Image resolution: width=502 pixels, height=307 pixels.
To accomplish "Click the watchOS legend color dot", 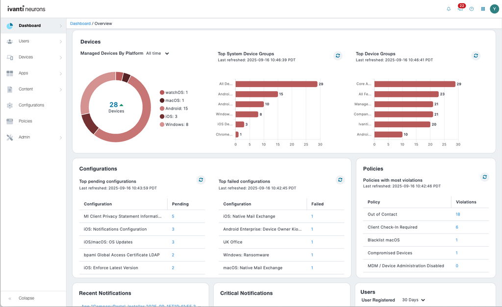I will pyautogui.click(x=162, y=93).
